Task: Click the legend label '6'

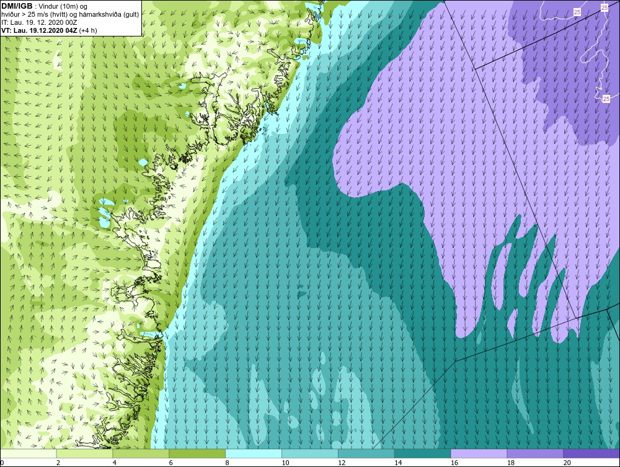Action: pos(171,463)
